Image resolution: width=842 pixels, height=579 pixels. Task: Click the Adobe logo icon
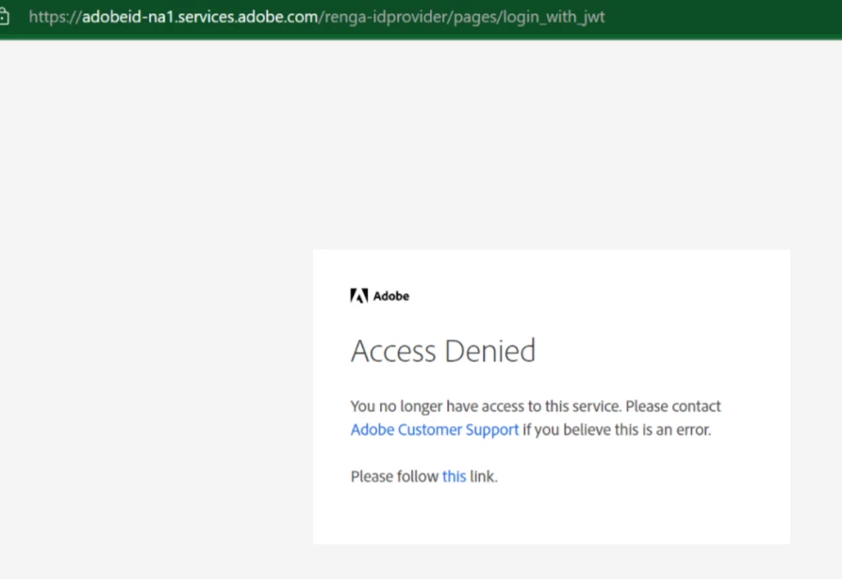358,296
